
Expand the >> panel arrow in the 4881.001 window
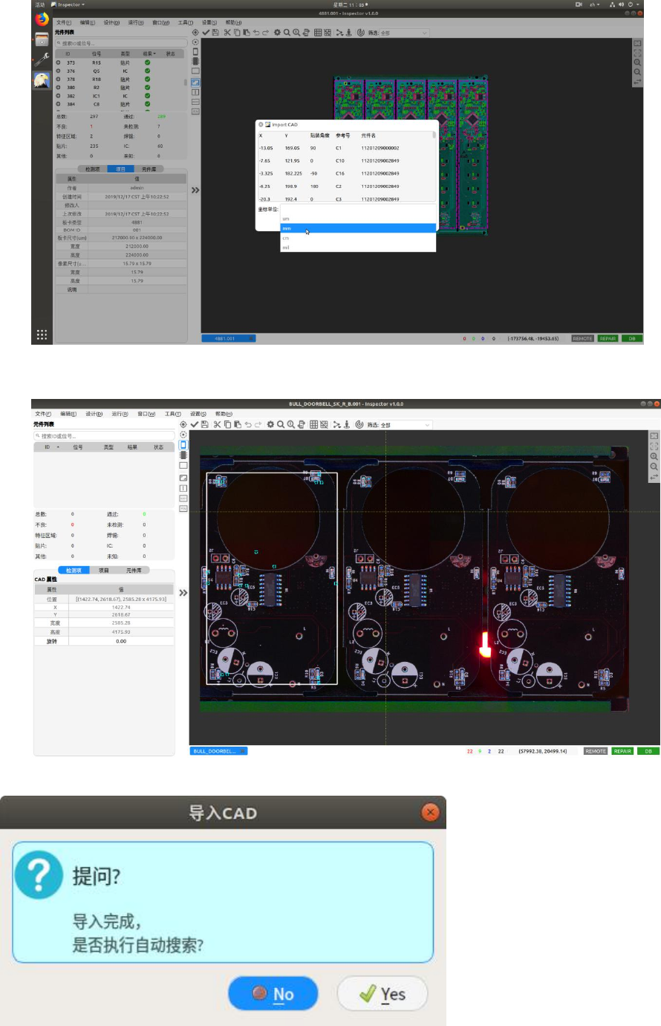click(x=195, y=190)
